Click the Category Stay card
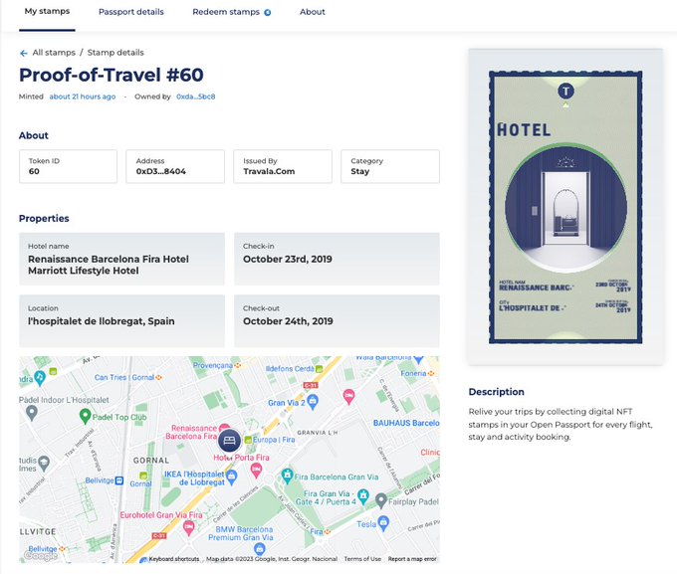677x574 pixels. (390, 166)
